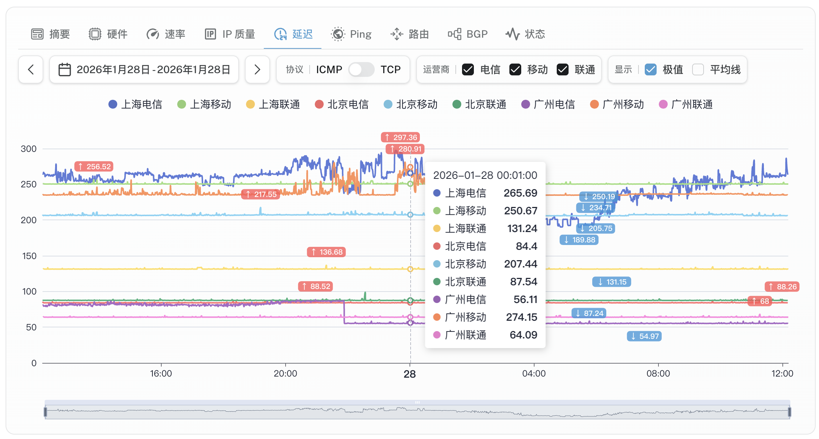Go to next date with right chevron
Image resolution: width=819 pixels, height=439 pixels.
257,69
